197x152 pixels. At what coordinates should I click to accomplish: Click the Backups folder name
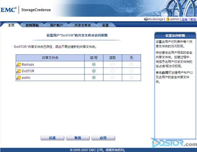tap(28, 65)
